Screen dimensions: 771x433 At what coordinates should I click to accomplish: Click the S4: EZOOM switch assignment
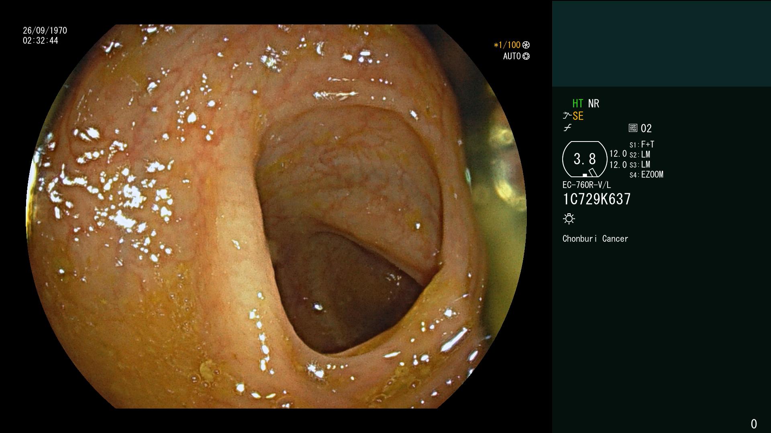[x=647, y=175]
